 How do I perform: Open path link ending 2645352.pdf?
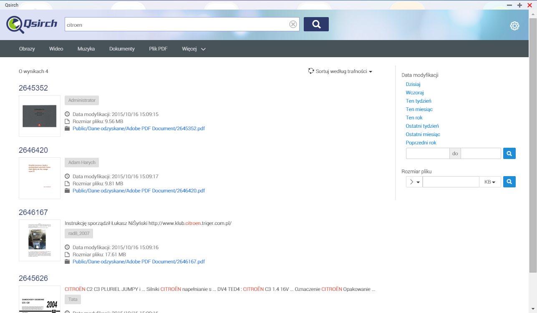point(139,129)
